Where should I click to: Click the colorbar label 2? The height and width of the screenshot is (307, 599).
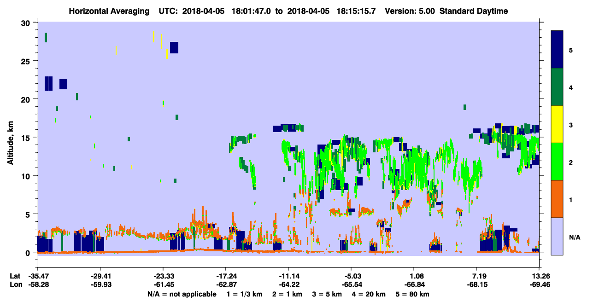coord(571,162)
